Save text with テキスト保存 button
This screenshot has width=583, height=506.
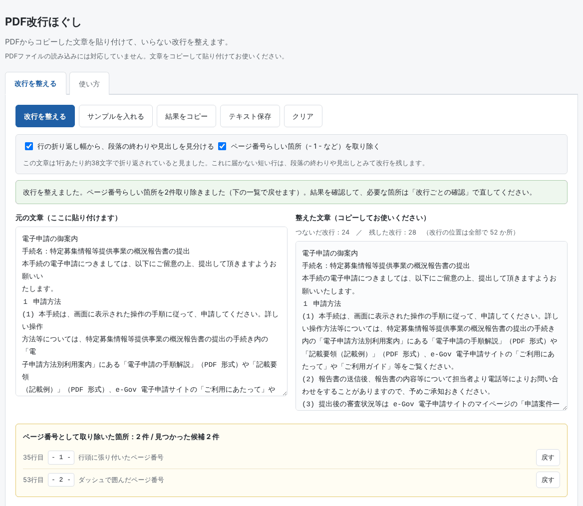[250, 116]
